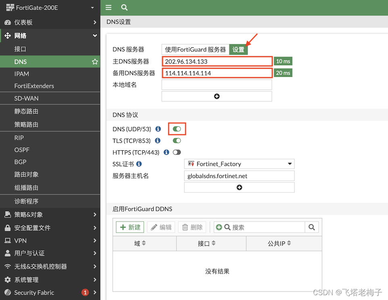Click the hamburger menu icon
The image size is (388, 300).
click(108, 7)
